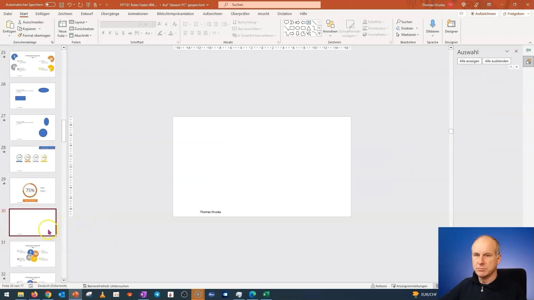Select the Ansicht ribbon tab
534x300 pixels.
(263, 14)
